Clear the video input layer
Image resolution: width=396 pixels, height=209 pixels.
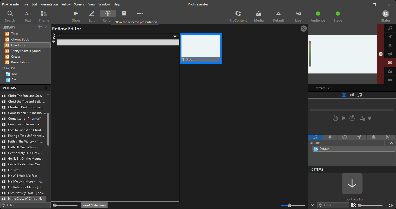tap(390, 80)
